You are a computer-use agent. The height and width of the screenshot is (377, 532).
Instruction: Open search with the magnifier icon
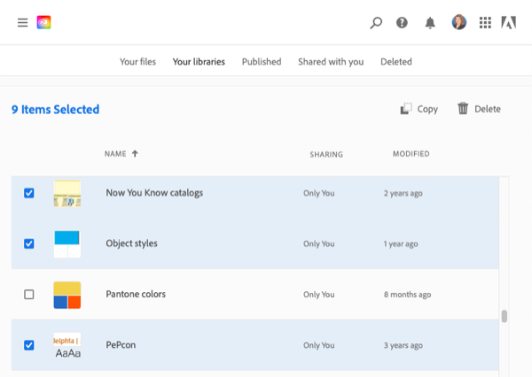376,23
